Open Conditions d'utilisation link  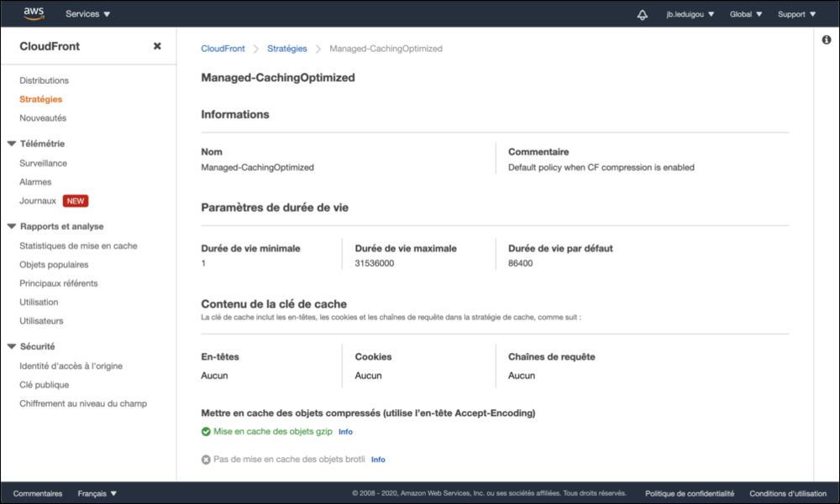pos(788,493)
